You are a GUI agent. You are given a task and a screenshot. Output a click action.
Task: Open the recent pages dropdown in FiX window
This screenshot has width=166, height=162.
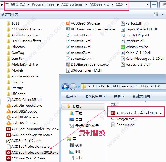[x=79, y=87]
